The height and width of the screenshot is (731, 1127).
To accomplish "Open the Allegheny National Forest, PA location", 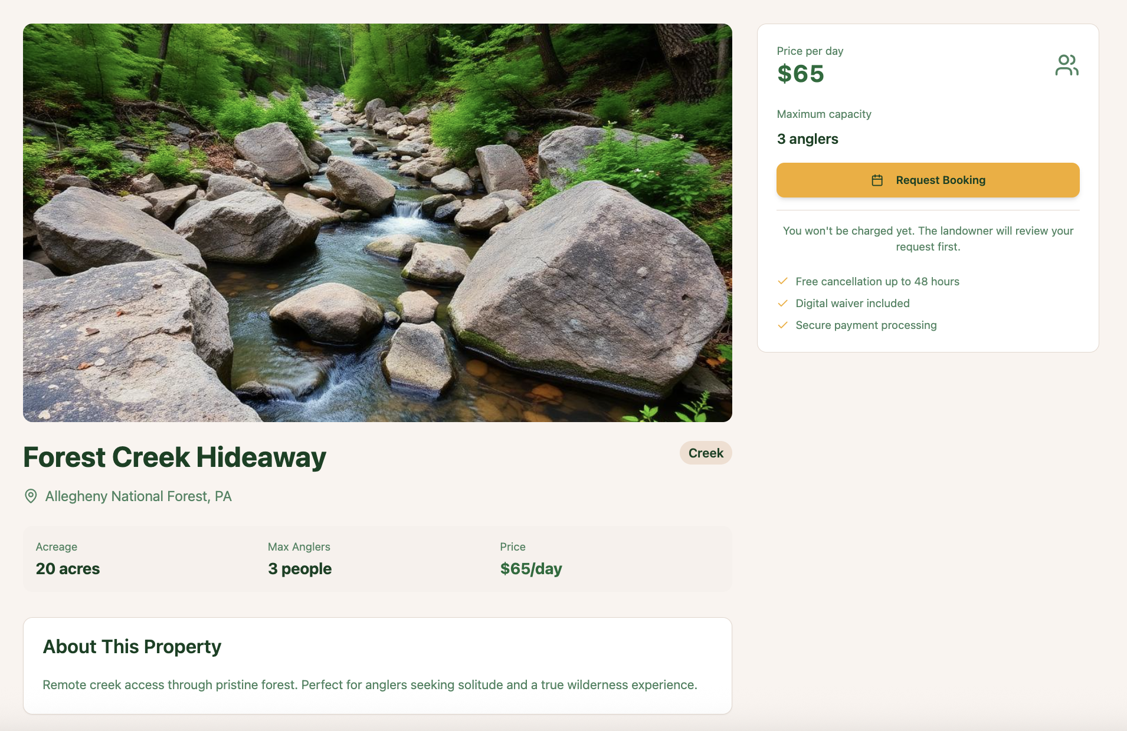I will pos(138,496).
